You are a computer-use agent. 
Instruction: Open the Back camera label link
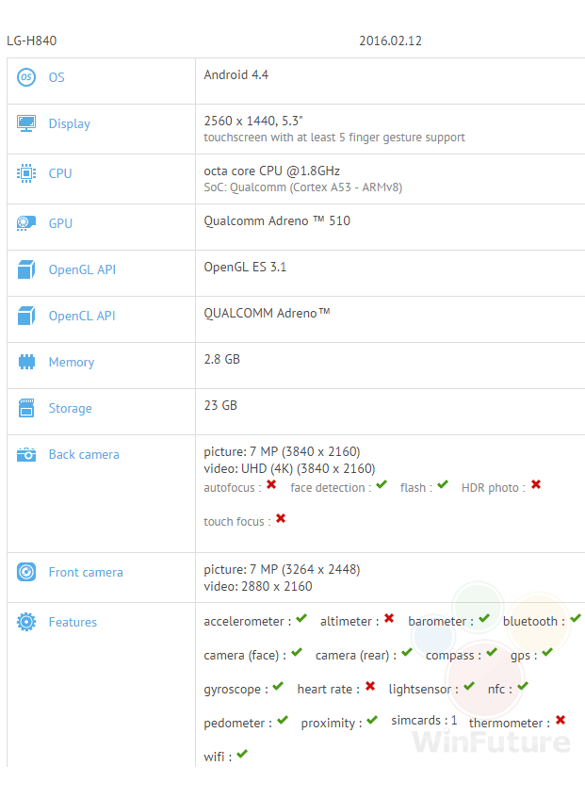click(x=84, y=454)
